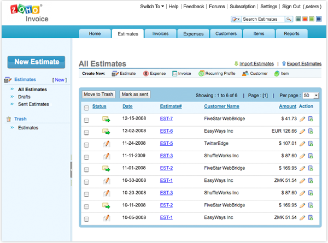Screen dimensions: 328x243
Task: Click the Recurring Profile clock icon
Action: [x=201, y=74]
